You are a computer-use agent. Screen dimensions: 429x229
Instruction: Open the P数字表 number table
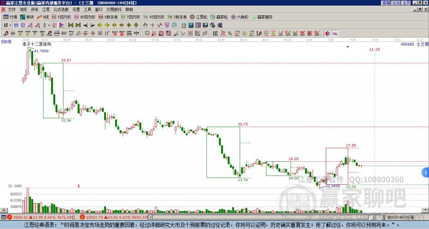(x=108, y=17)
